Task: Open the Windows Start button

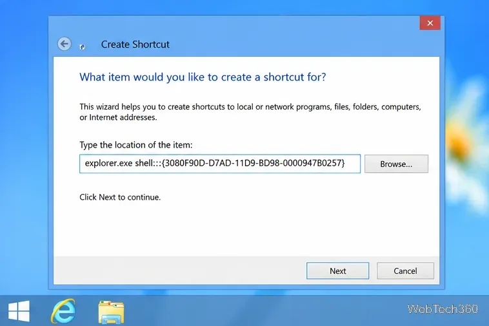Action: click(x=19, y=311)
